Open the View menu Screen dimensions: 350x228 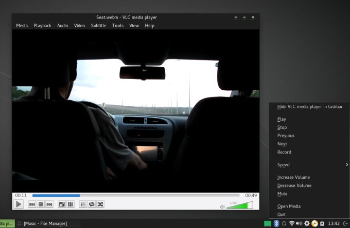tap(134, 26)
